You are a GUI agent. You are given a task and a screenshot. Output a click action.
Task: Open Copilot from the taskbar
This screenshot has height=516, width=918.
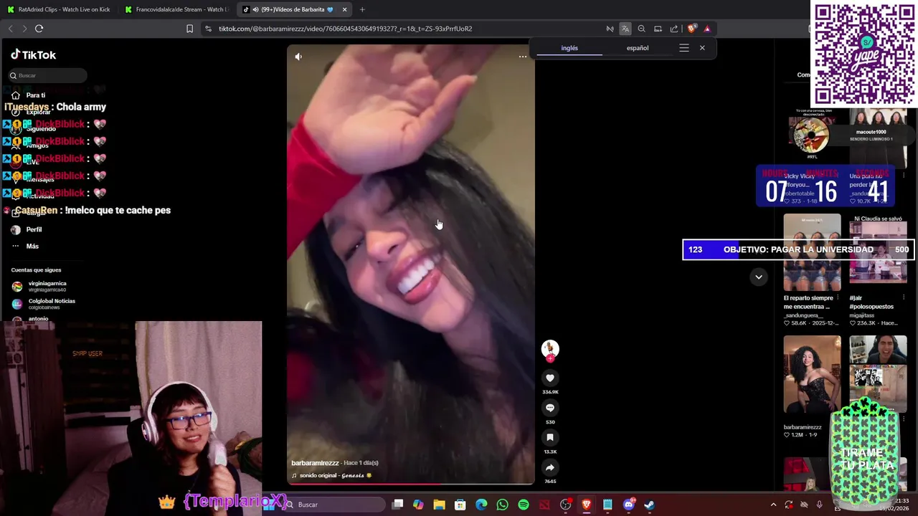[418, 505]
